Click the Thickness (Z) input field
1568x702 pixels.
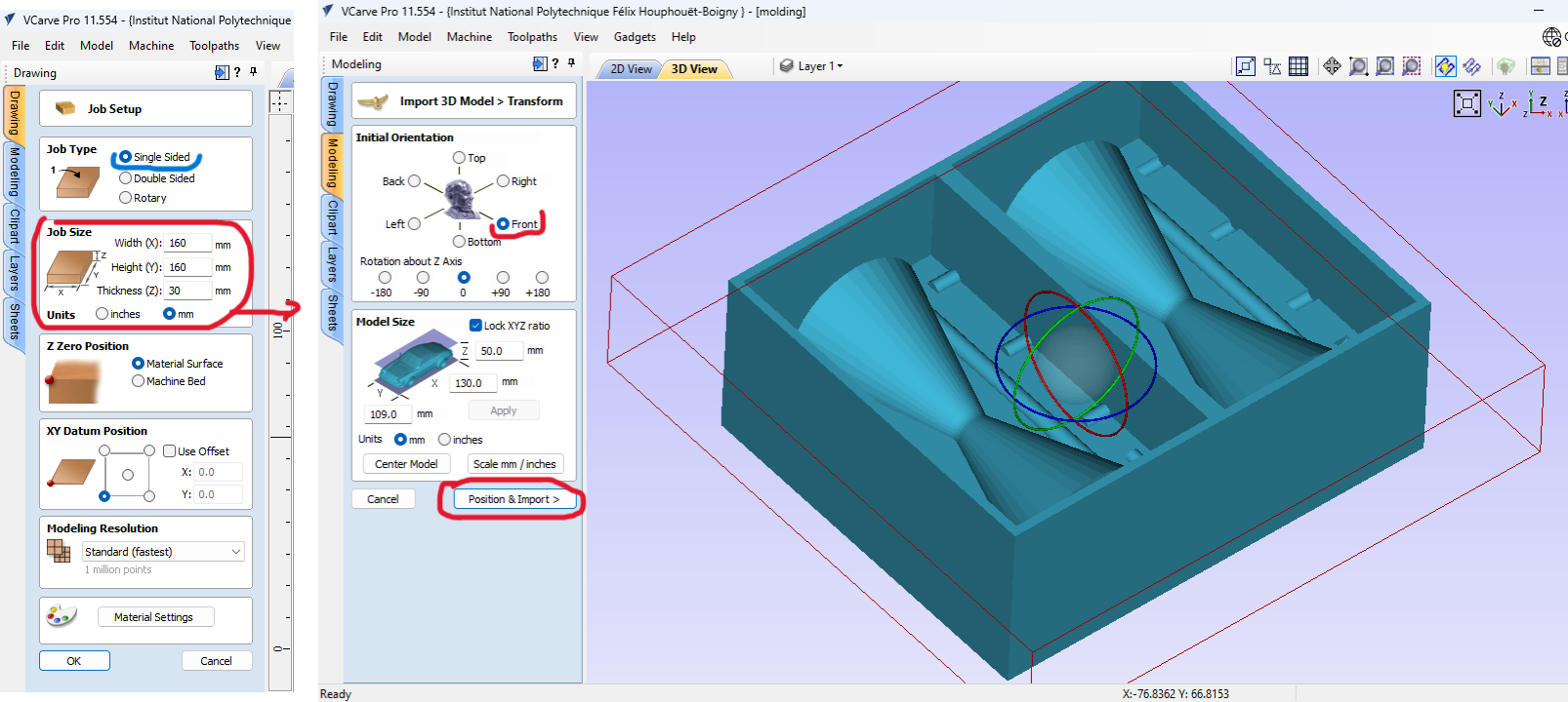click(188, 291)
